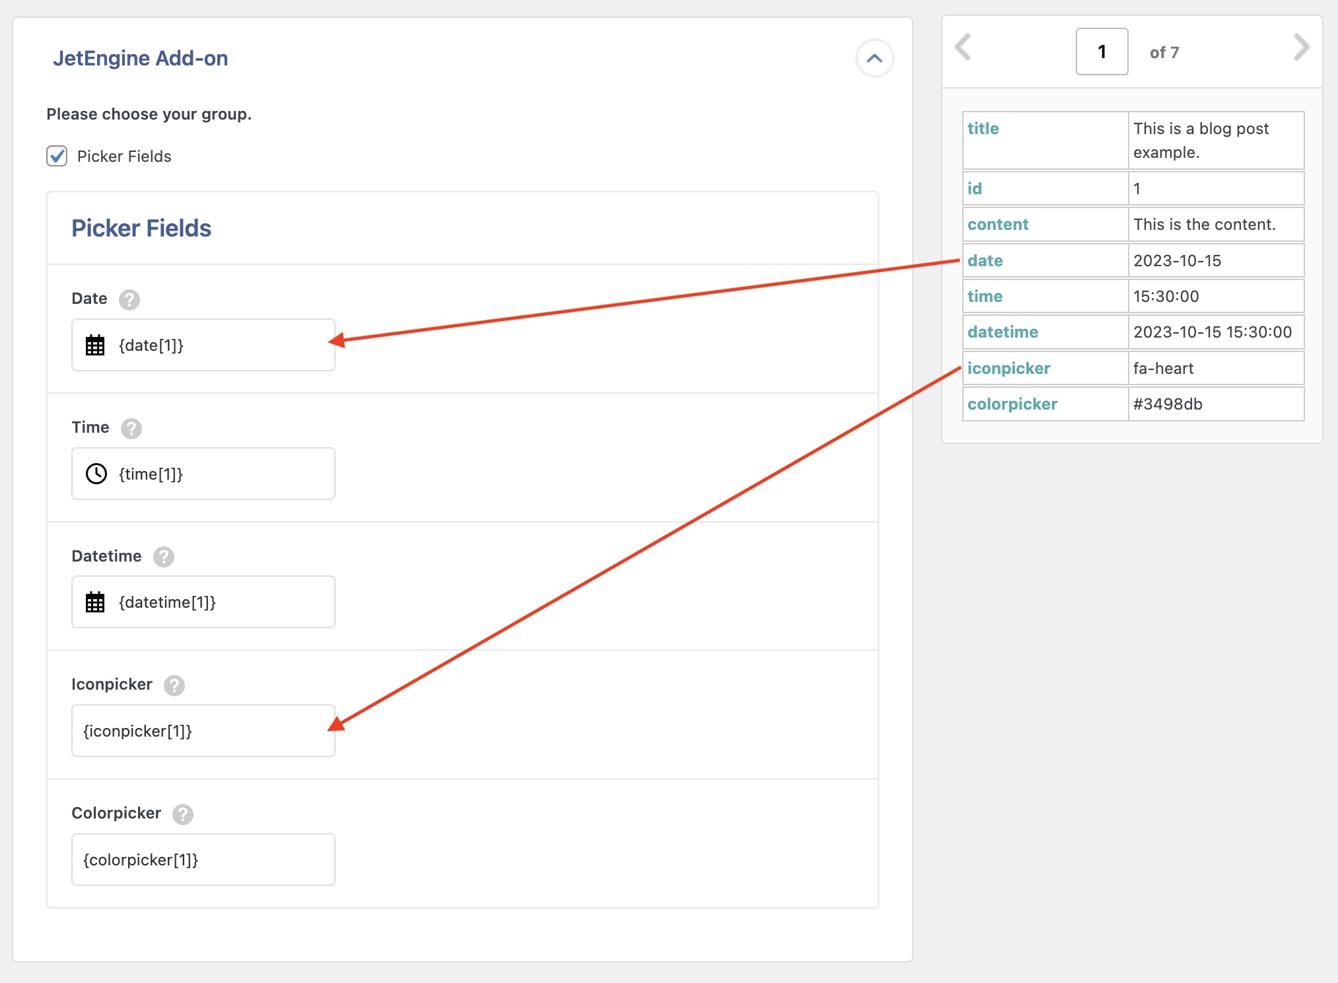1338x983 pixels.
Task: Click the help icon next to Colorpicker
Action: [182, 815]
